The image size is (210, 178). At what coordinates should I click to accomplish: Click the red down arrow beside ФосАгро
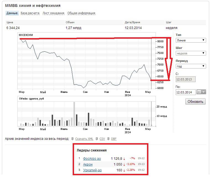124,159
